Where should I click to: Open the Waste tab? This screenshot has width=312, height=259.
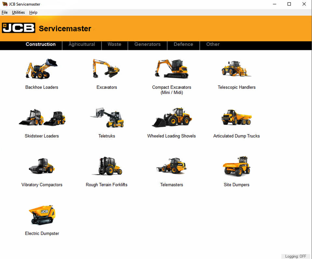pos(115,44)
